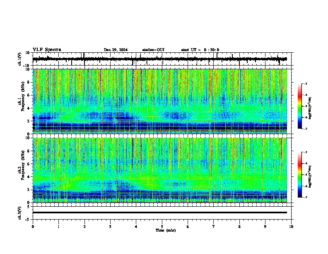Click the time axis tick label "7"
Screen dimensions: 328x254
coord(214,227)
